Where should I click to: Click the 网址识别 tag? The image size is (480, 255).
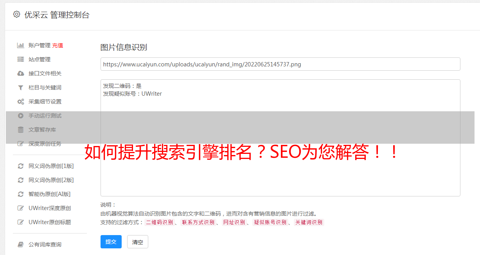[234, 222]
